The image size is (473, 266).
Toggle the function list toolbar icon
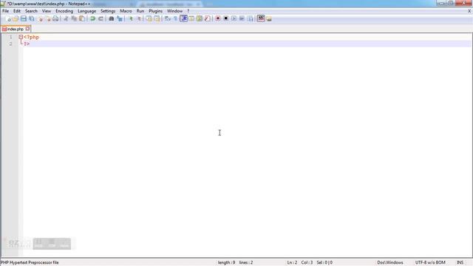(x=207, y=18)
